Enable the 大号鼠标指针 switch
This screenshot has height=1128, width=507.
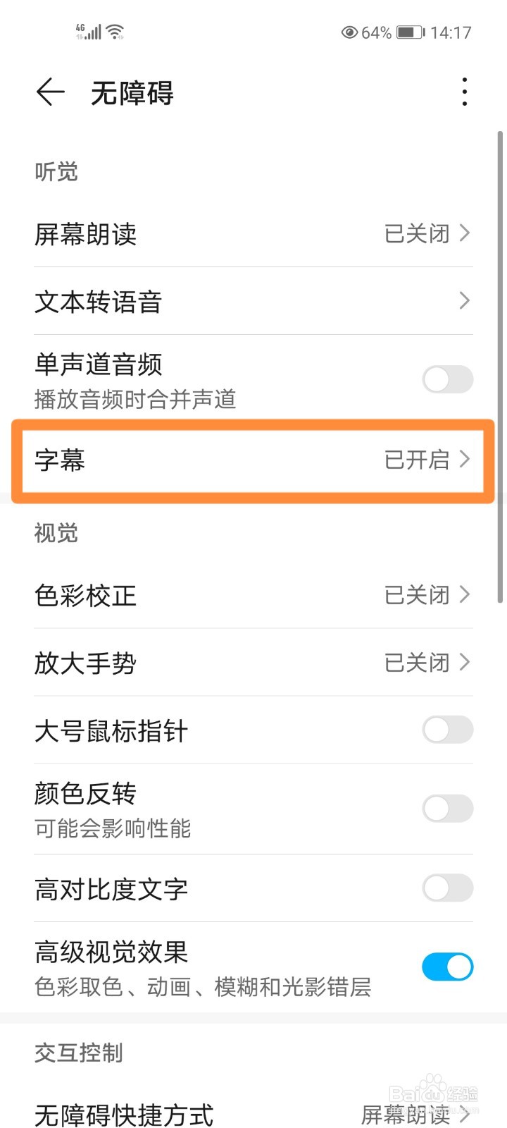pos(447,730)
